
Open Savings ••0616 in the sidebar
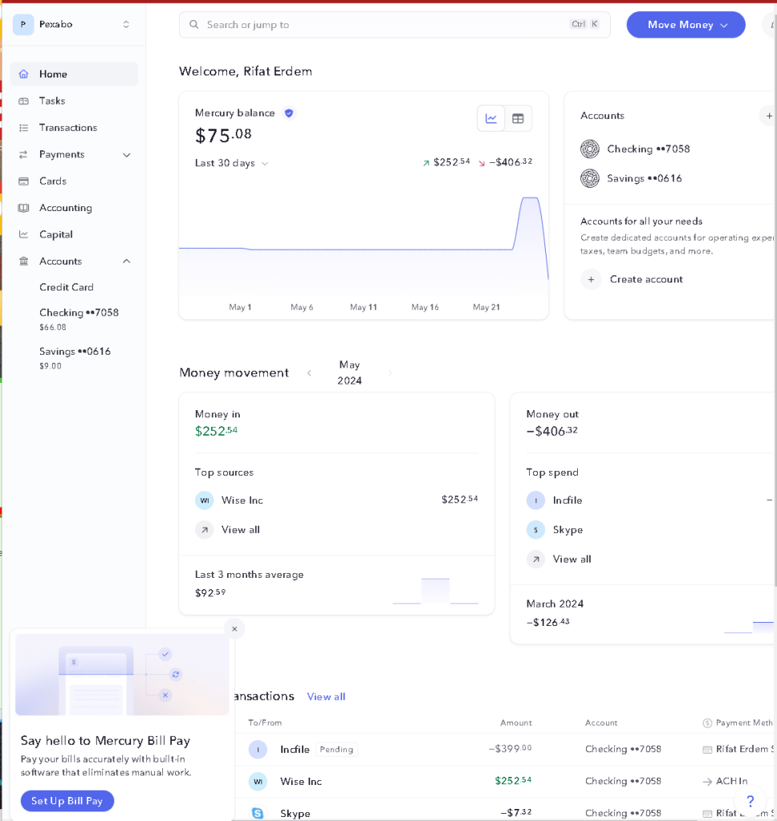click(x=75, y=358)
